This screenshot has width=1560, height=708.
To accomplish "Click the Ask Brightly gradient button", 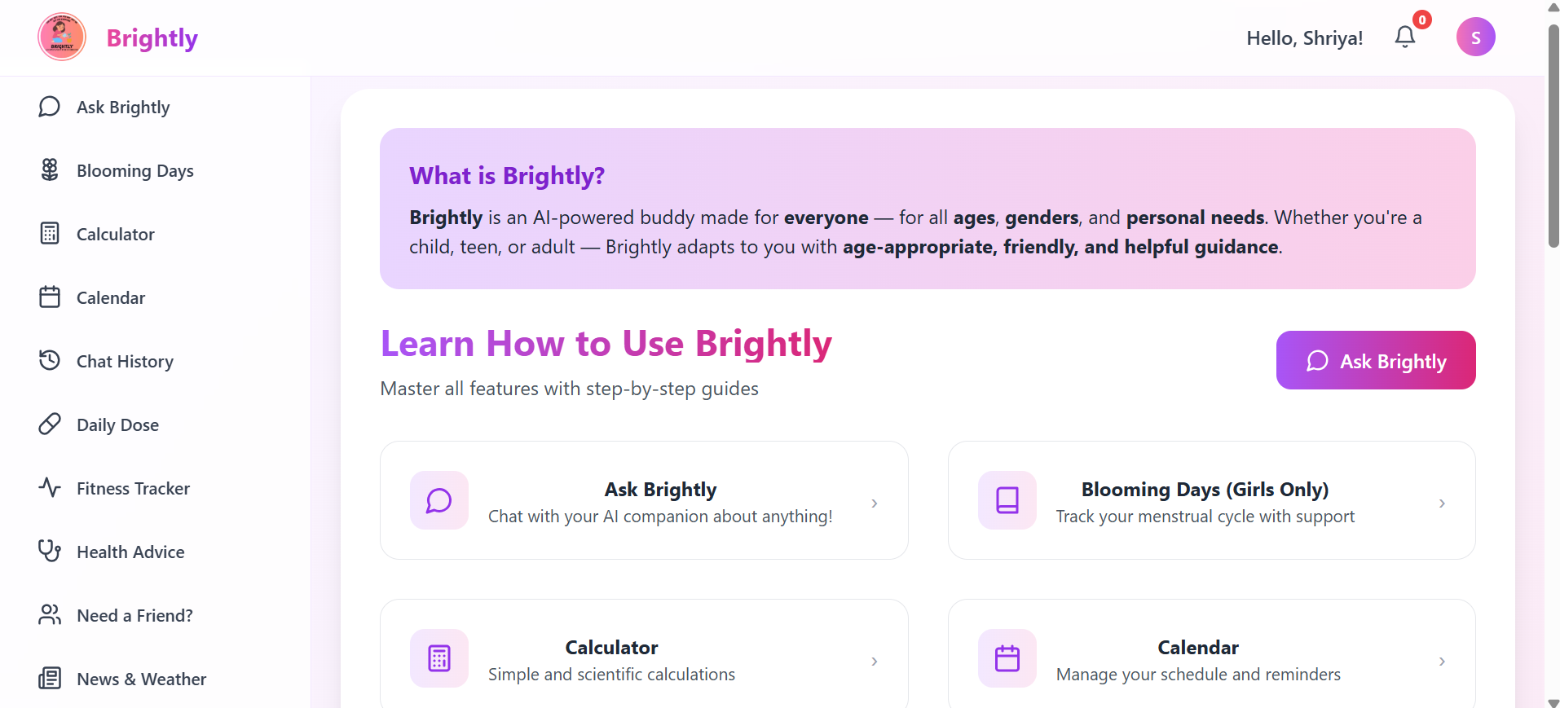I will tap(1375, 360).
